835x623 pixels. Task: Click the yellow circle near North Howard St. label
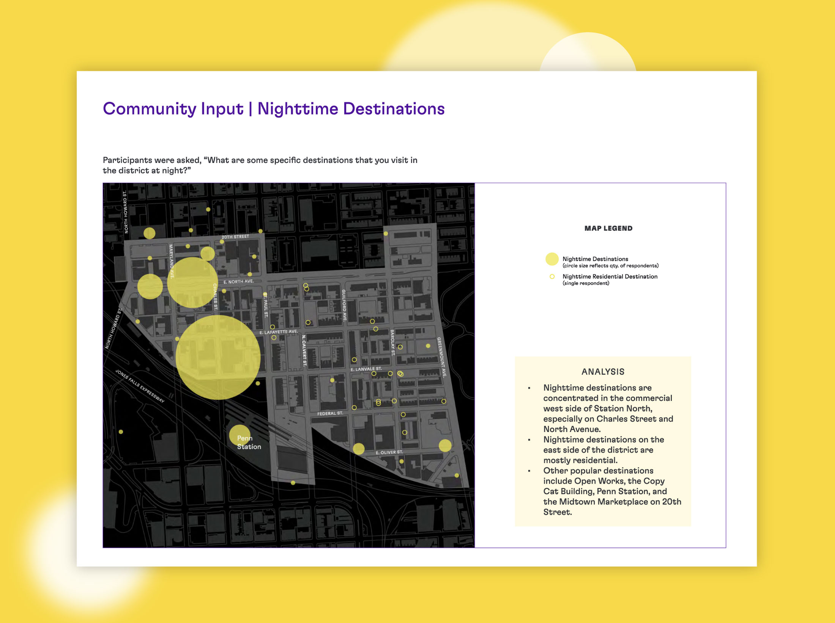[149, 233]
